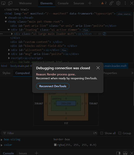The width and height of the screenshot is (134, 155).
Task: Toggle device emulation icon
Action: click(x=10, y=3)
